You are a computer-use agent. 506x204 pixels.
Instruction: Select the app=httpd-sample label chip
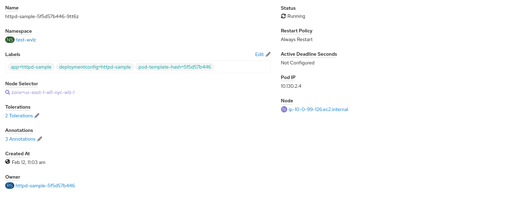31,67
